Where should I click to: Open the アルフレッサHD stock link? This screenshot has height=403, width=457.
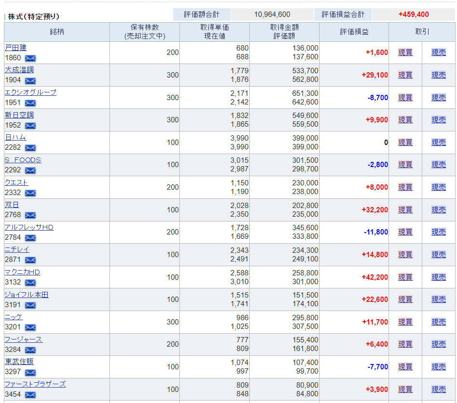pyautogui.click(x=29, y=227)
